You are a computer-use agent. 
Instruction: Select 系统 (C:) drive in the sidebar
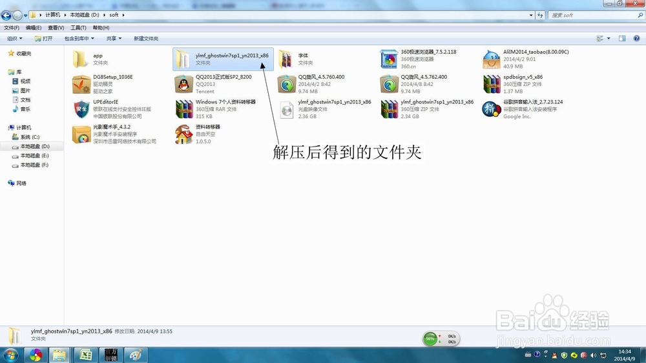click(x=30, y=137)
